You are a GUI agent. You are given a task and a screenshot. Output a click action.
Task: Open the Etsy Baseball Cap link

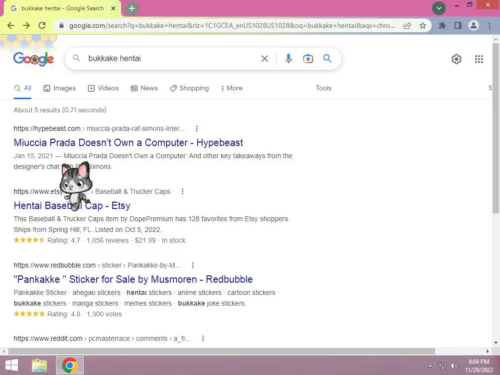(72, 206)
